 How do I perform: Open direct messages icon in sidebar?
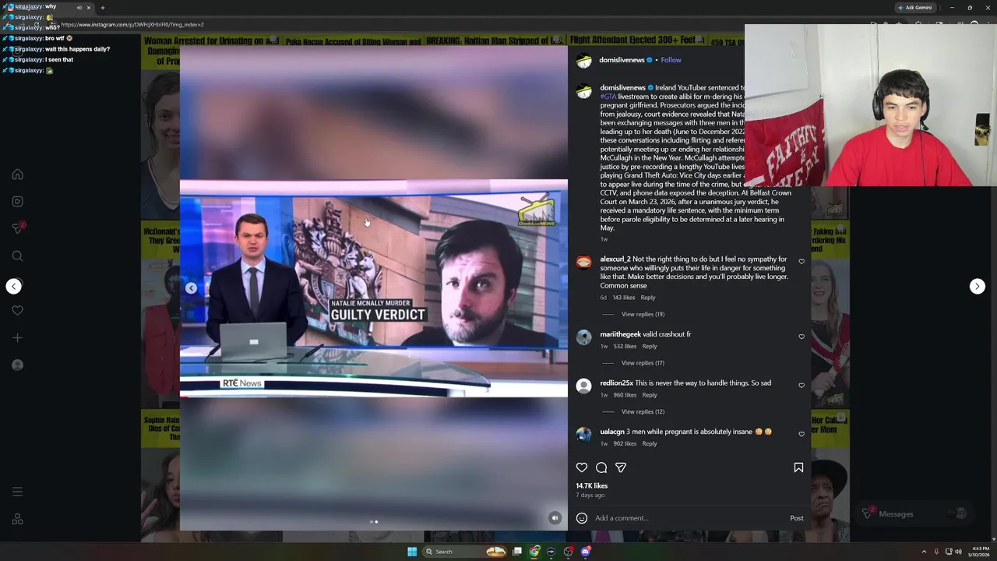17,228
